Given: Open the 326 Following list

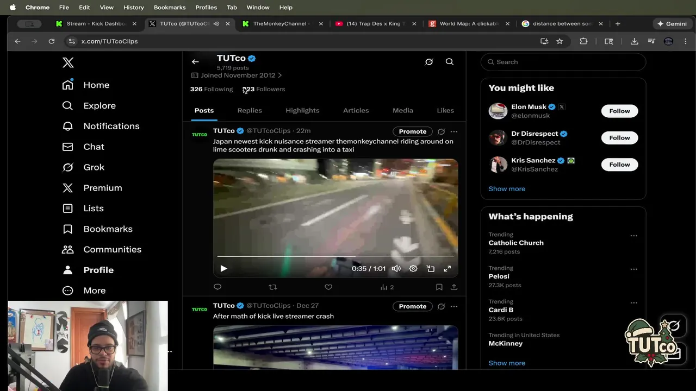Looking at the screenshot, I should click(212, 89).
